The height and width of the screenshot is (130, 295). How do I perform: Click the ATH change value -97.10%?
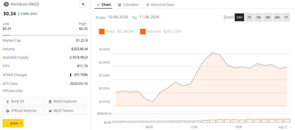pyautogui.click(x=81, y=75)
